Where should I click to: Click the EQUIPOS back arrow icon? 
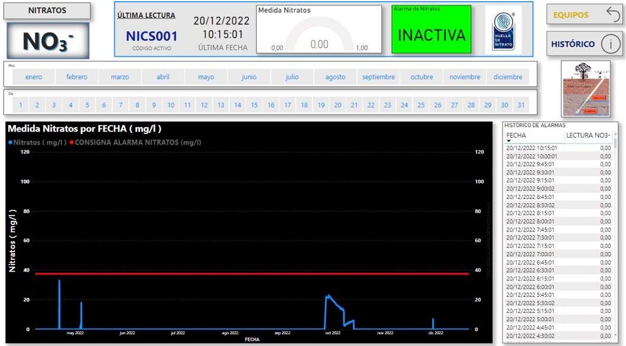[x=614, y=14]
